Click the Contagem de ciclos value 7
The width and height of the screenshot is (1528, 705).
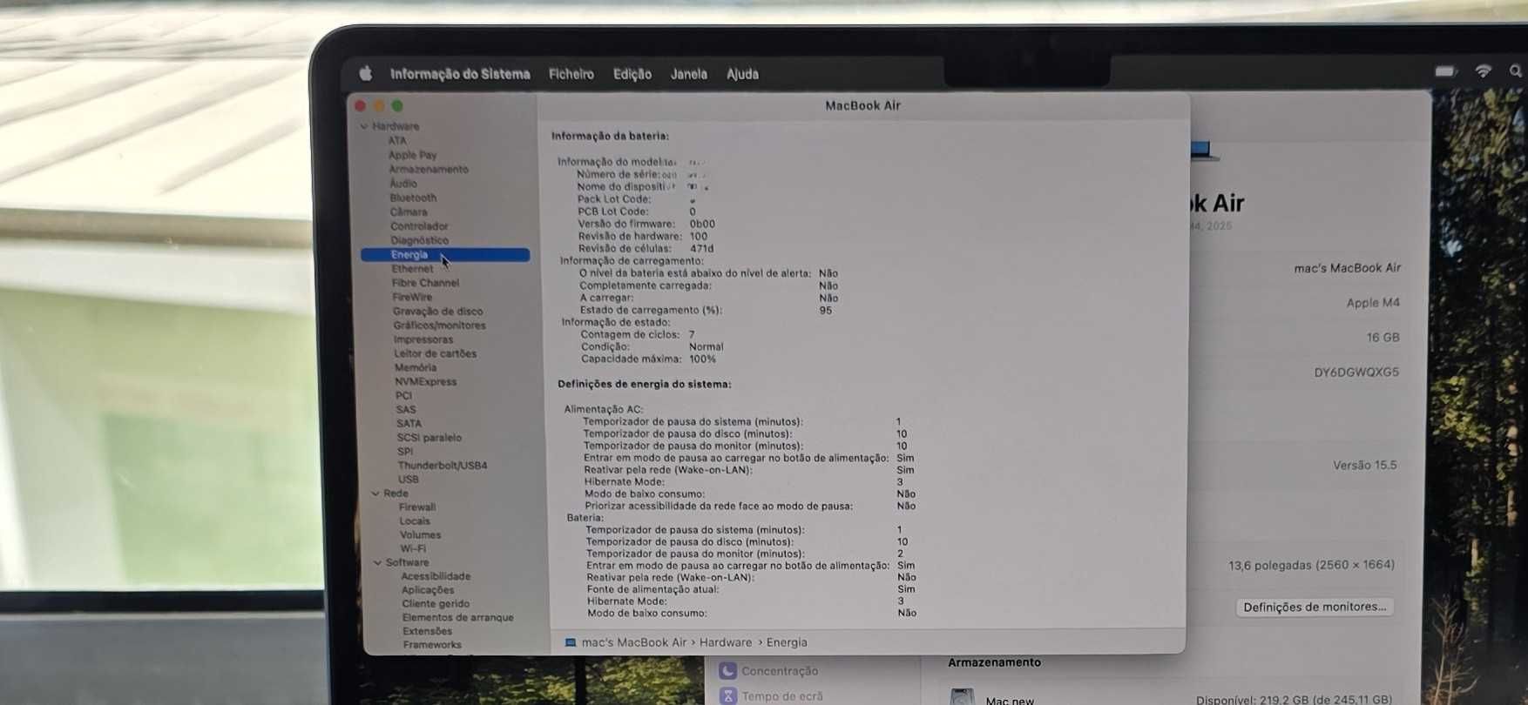[x=692, y=334]
